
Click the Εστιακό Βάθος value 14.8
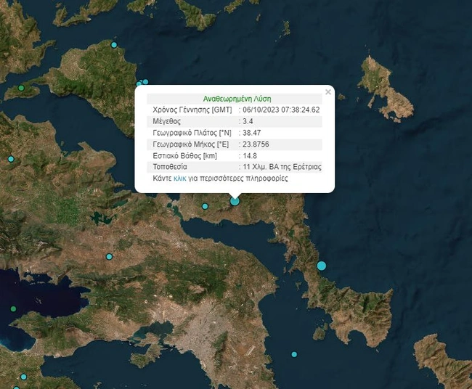tap(249, 155)
